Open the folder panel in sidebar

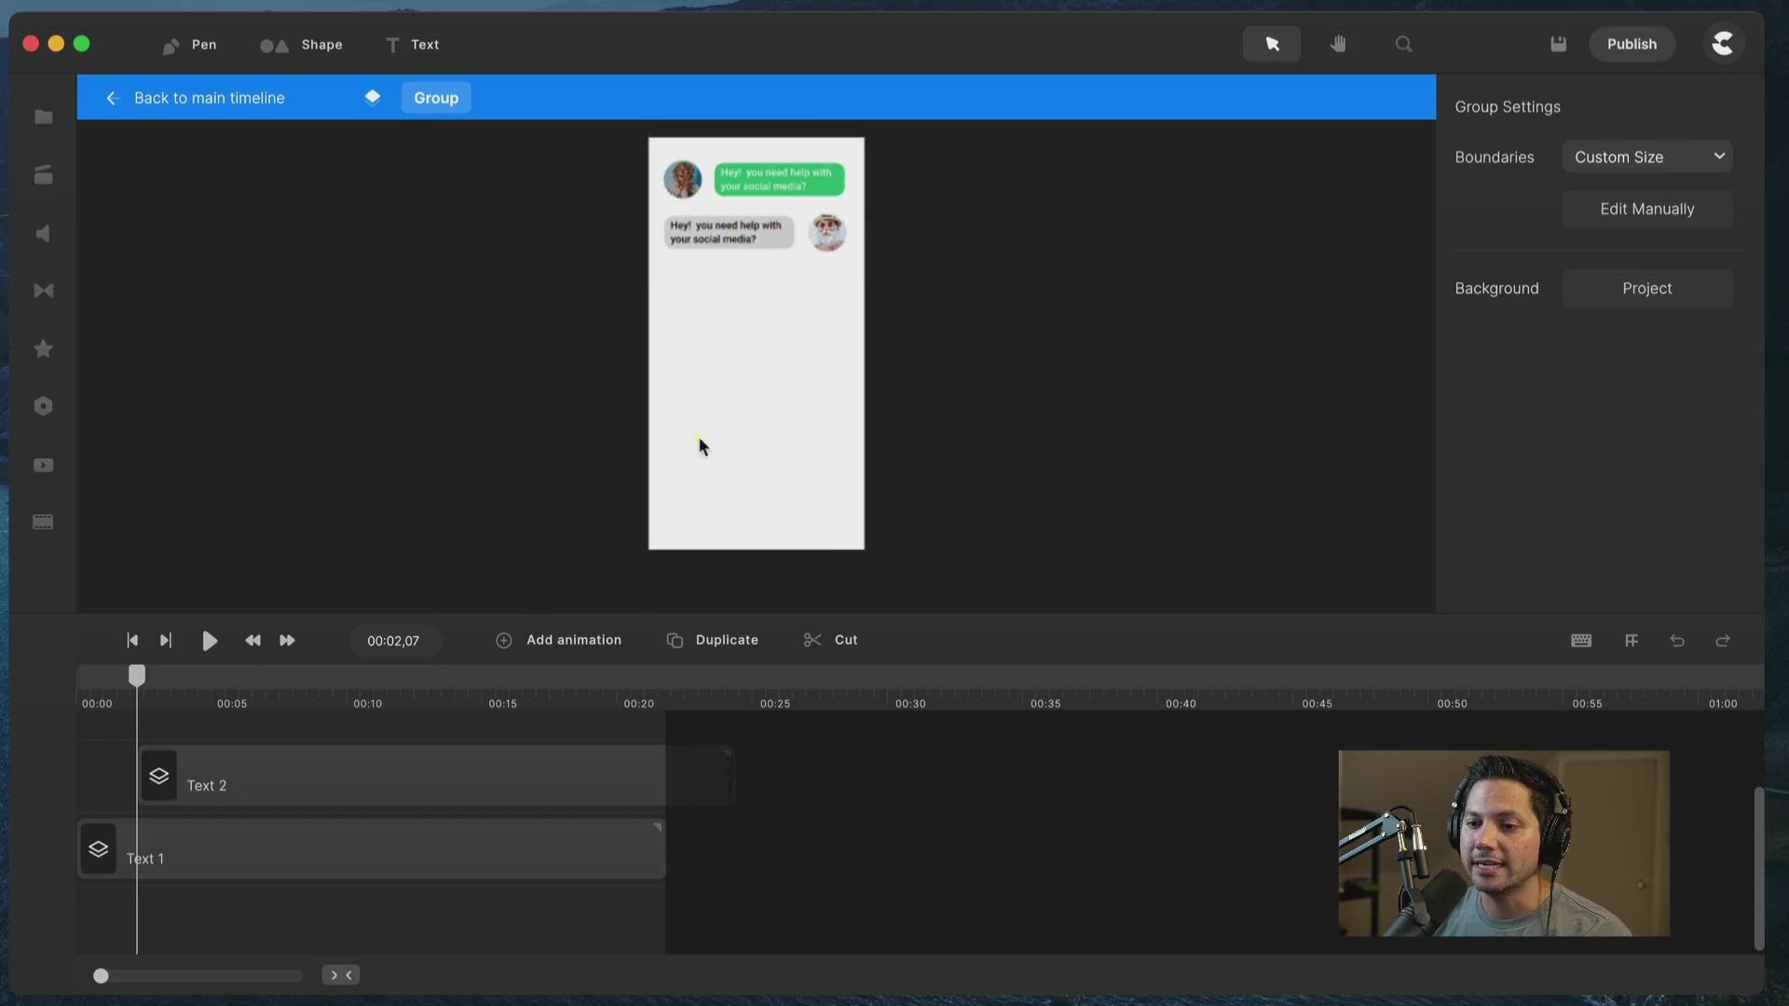pos(43,116)
